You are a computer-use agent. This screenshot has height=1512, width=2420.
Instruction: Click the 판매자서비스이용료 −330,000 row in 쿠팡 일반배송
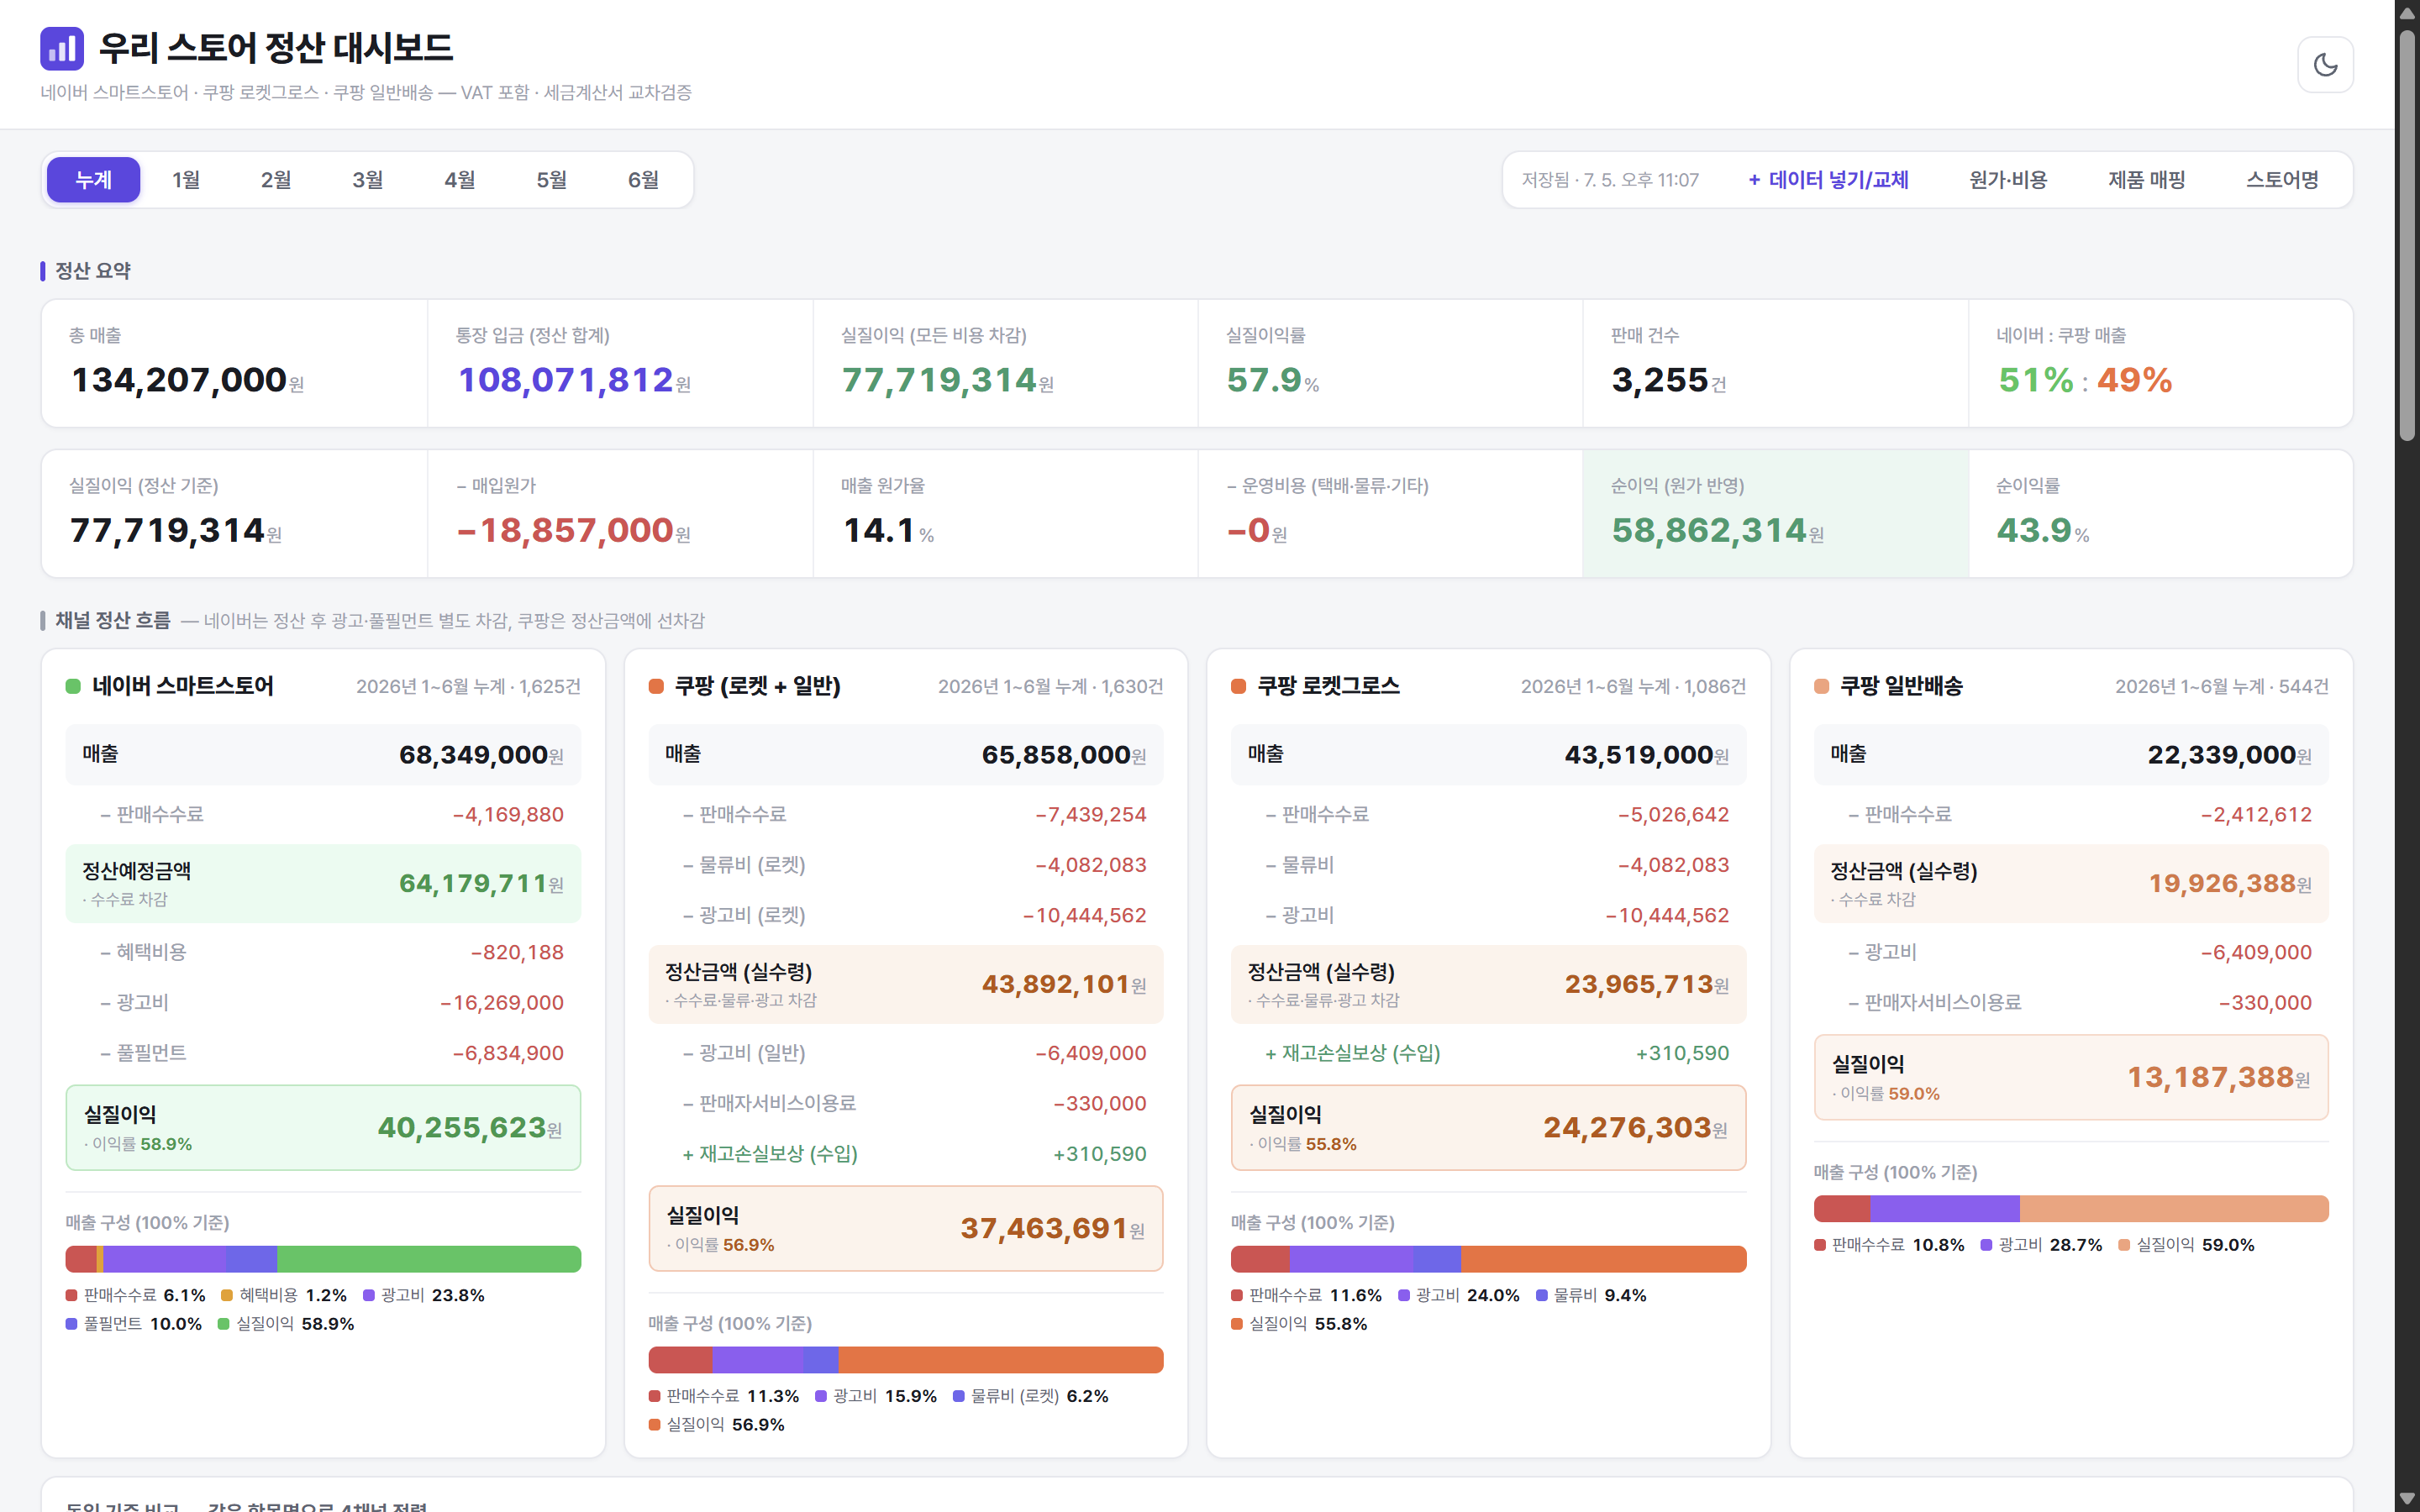(x=2071, y=1003)
